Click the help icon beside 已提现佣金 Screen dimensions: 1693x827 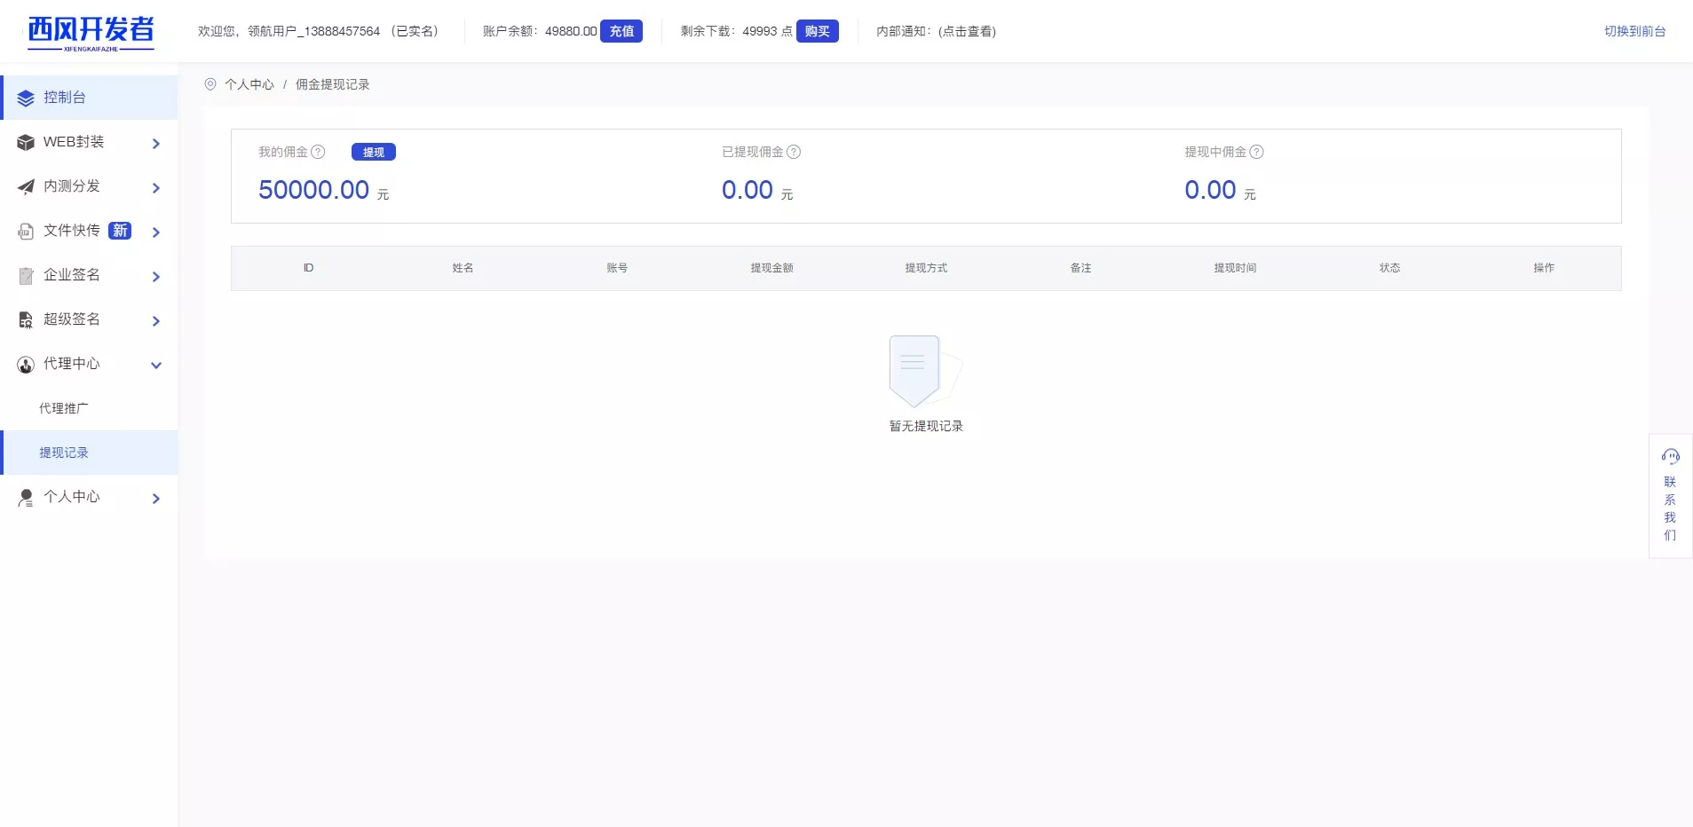794,152
